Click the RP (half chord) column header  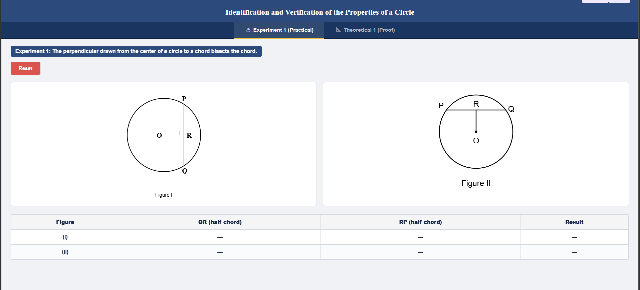click(420, 222)
